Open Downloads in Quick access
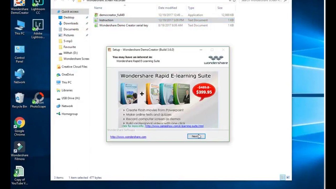 coord(71,23)
